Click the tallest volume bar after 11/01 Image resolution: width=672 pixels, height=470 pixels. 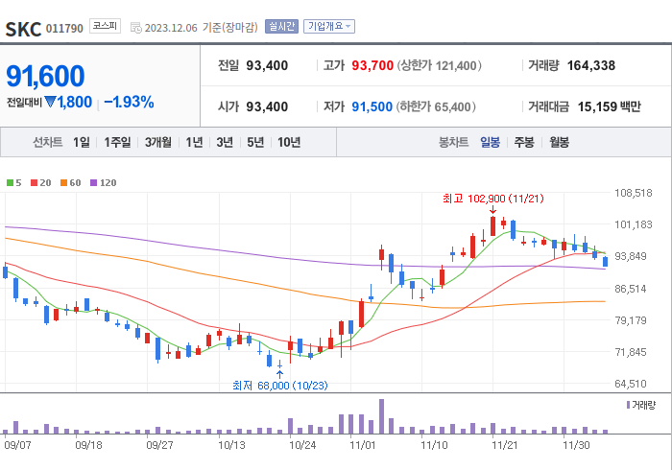click(381, 416)
